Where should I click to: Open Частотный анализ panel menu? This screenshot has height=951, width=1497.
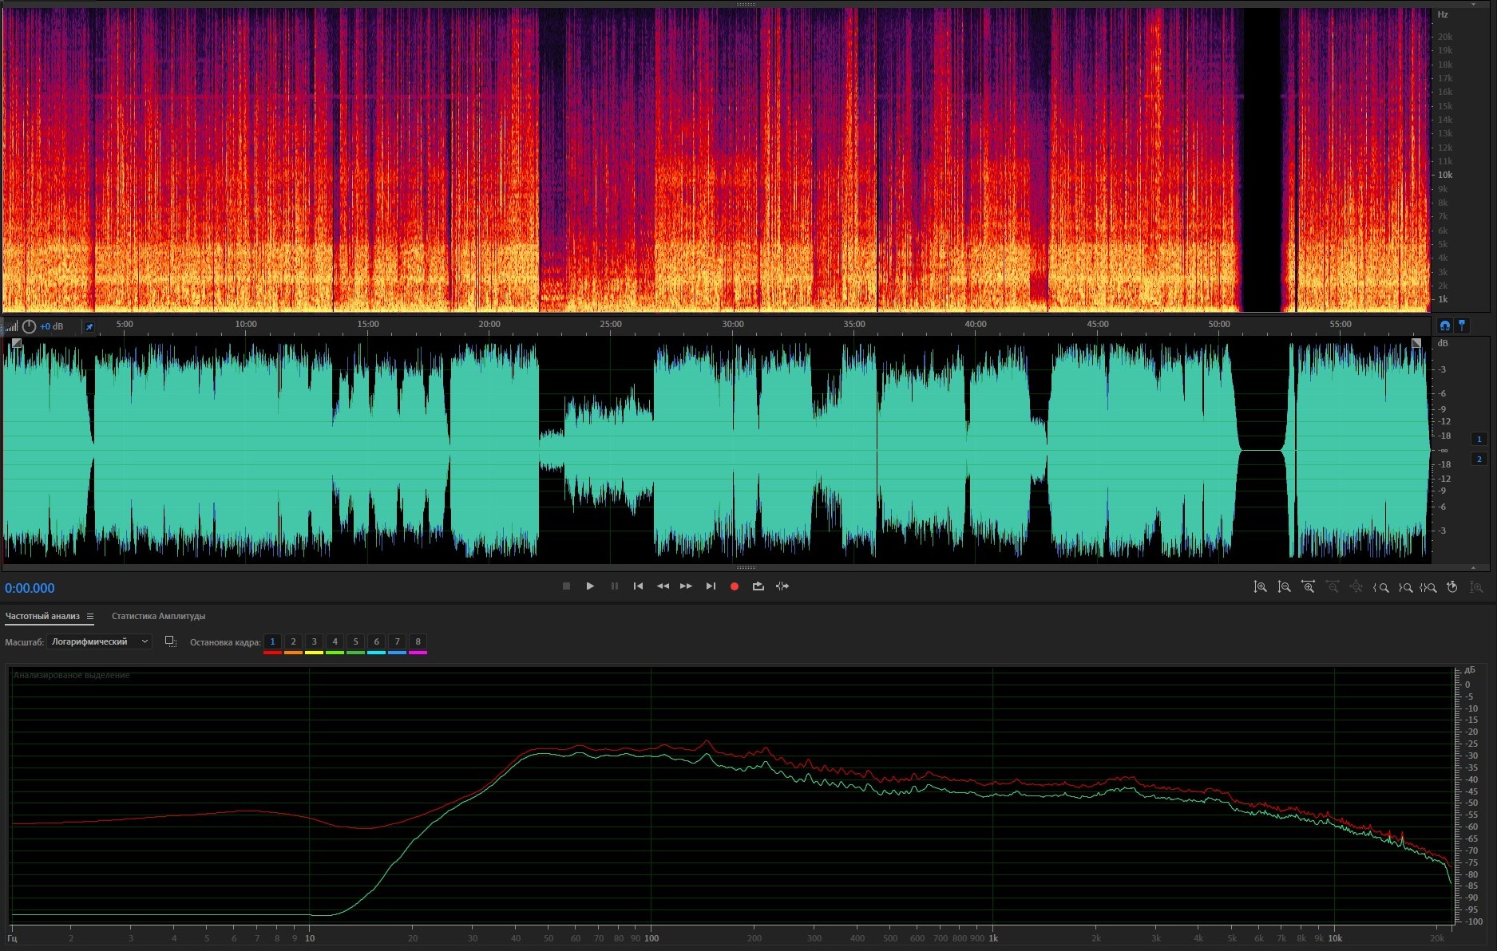point(90,616)
